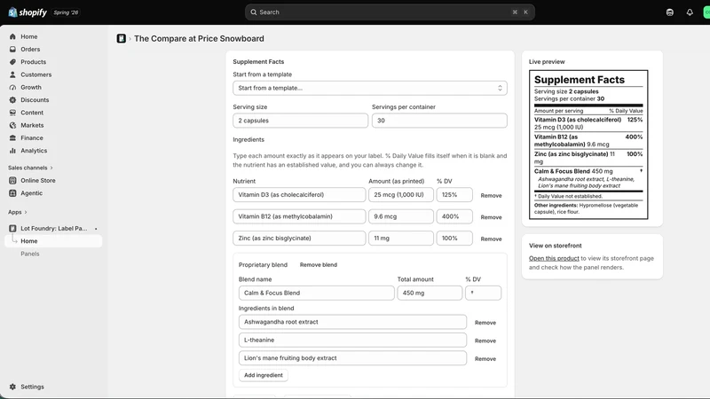Open Markets globe icon
This screenshot has height=399, width=710.
point(12,125)
